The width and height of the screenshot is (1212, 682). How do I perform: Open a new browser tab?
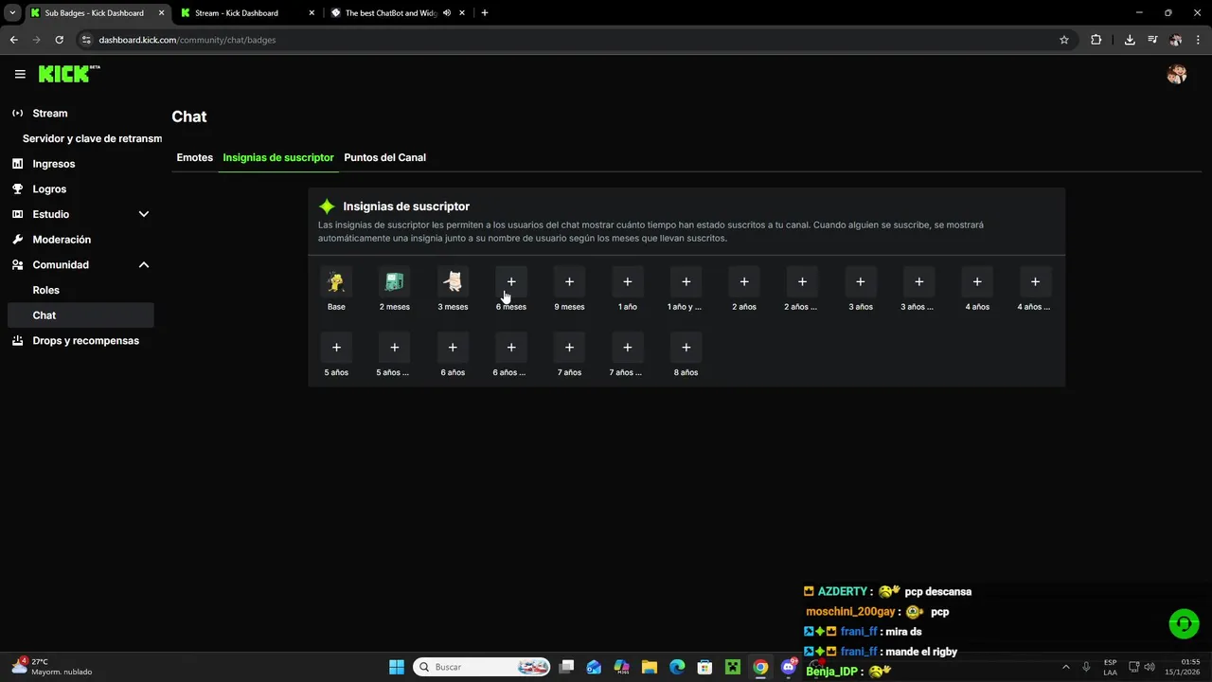tap(485, 13)
